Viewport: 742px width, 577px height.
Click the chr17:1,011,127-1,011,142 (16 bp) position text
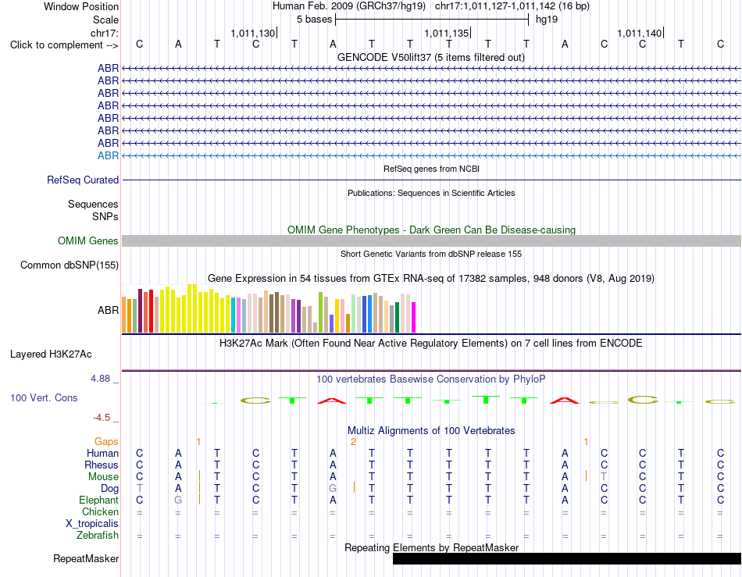point(512,6)
